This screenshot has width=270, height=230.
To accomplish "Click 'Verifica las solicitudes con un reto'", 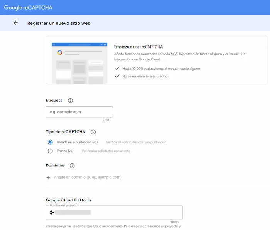I will (106, 151).
